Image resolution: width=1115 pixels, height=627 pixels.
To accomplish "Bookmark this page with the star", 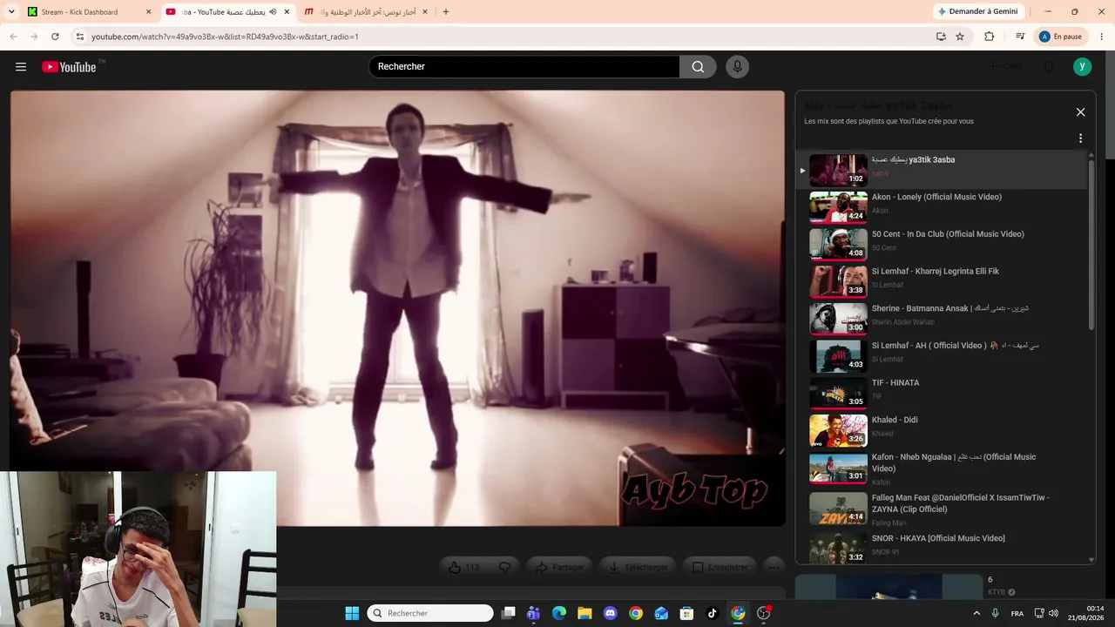I will pyautogui.click(x=960, y=37).
